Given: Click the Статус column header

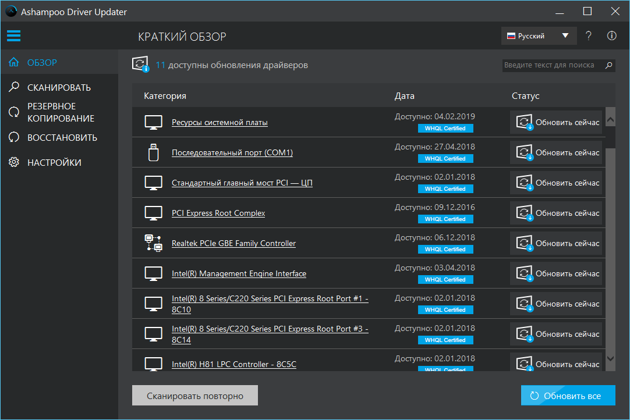Looking at the screenshot, I should click(x=525, y=96).
